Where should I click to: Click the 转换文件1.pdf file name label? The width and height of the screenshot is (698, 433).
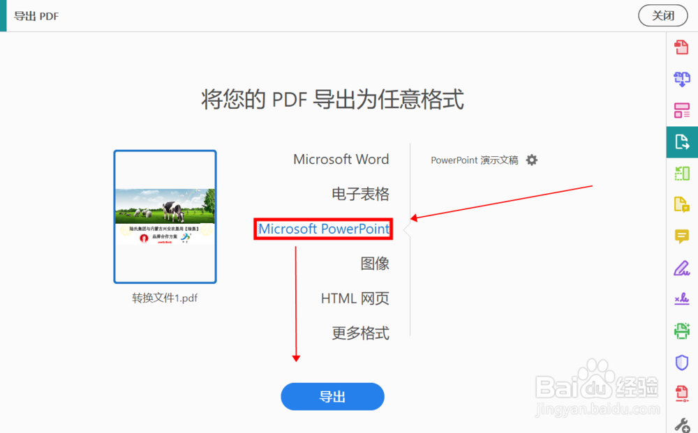point(165,298)
